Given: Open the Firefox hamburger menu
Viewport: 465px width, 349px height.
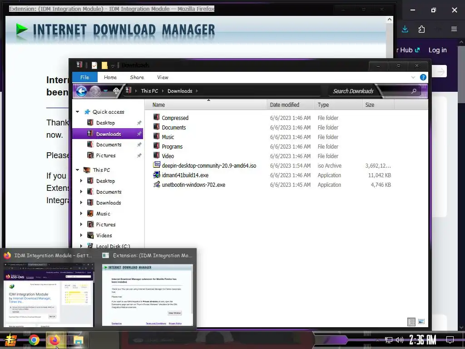Looking at the screenshot, I should [454, 29].
